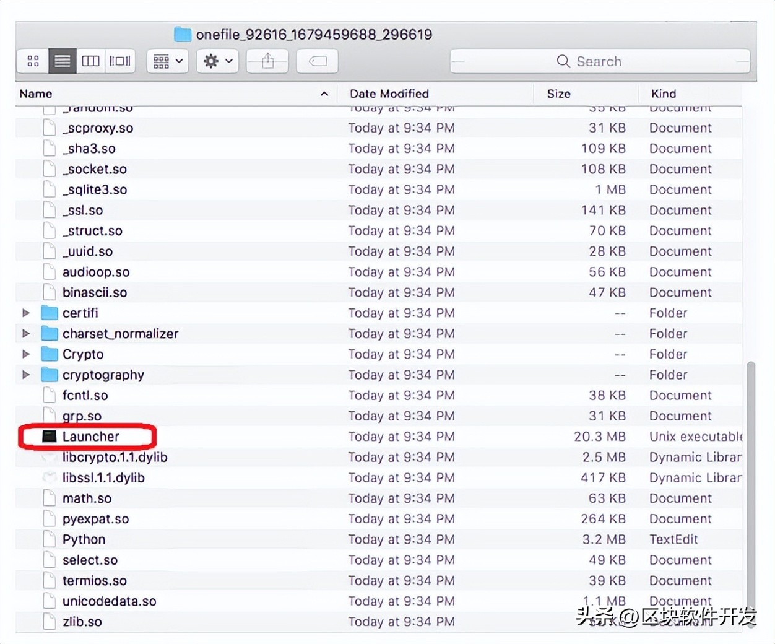775x644 pixels.
Task: Expand the cryptography folder triangle
Action: tap(26, 375)
